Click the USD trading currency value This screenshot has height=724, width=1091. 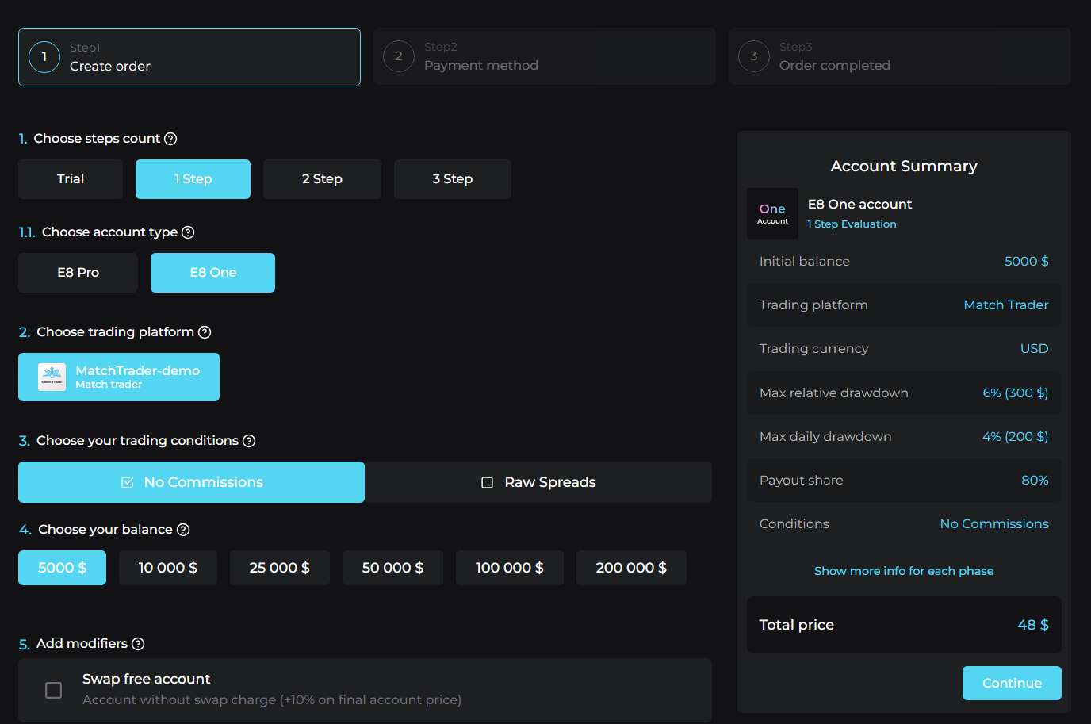[1034, 349]
